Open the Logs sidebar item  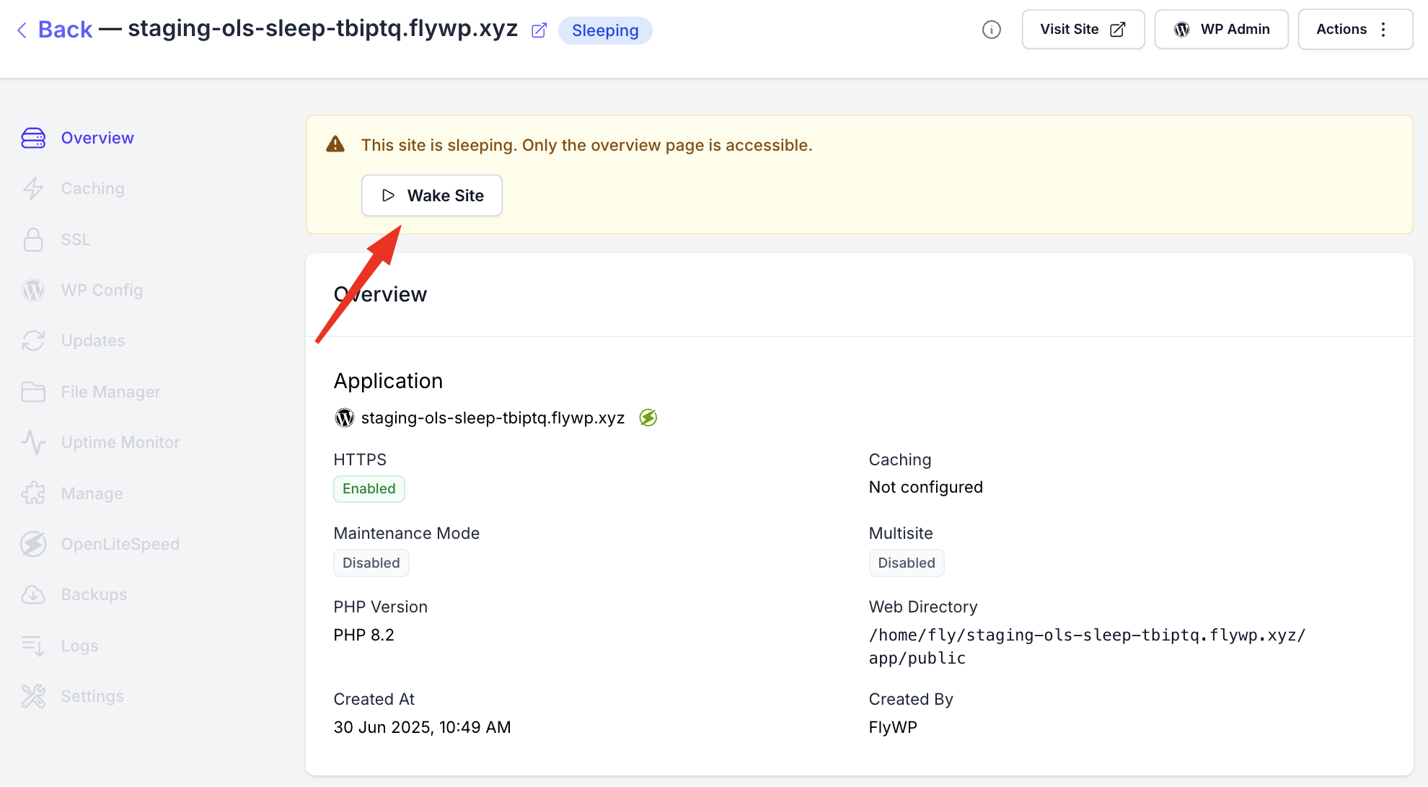click(79, 646)
